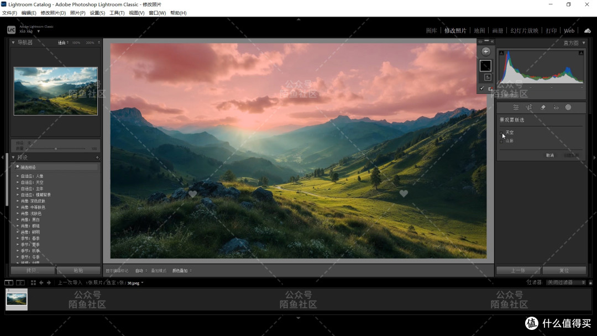This screenshot has height=336, width=597.
Task: Collapse the 直方图 histogram panel
Action: click(584, 43)
